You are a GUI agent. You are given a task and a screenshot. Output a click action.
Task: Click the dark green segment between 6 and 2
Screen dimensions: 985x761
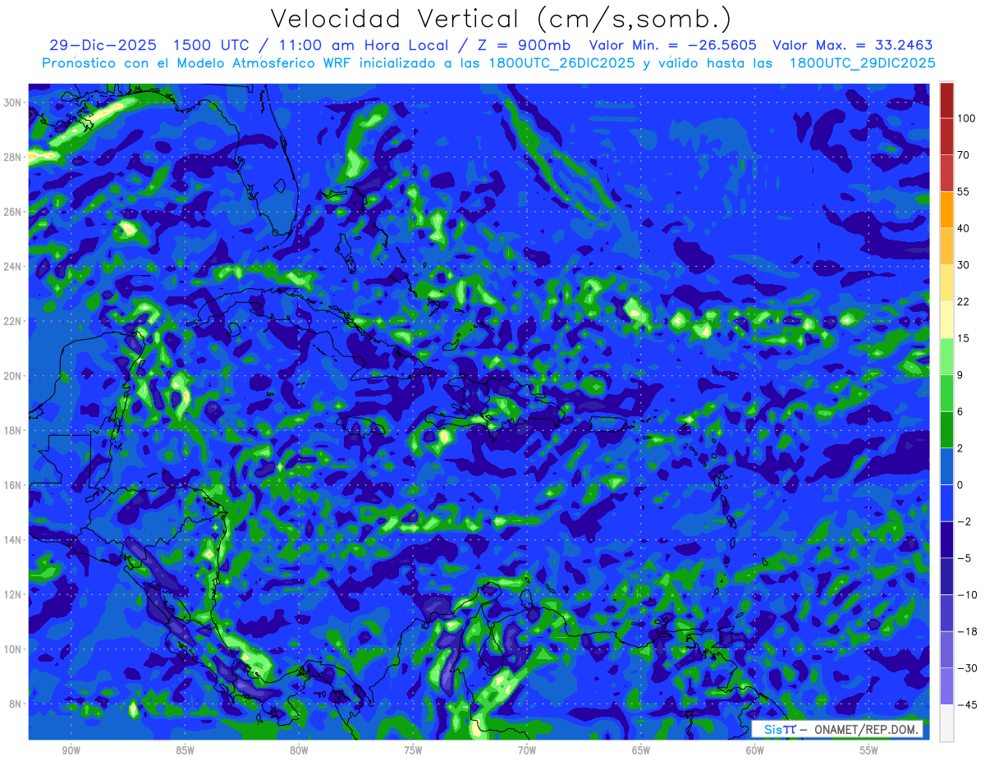coord(946,429)
